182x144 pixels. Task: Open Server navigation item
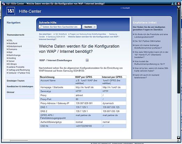point(11,61)
